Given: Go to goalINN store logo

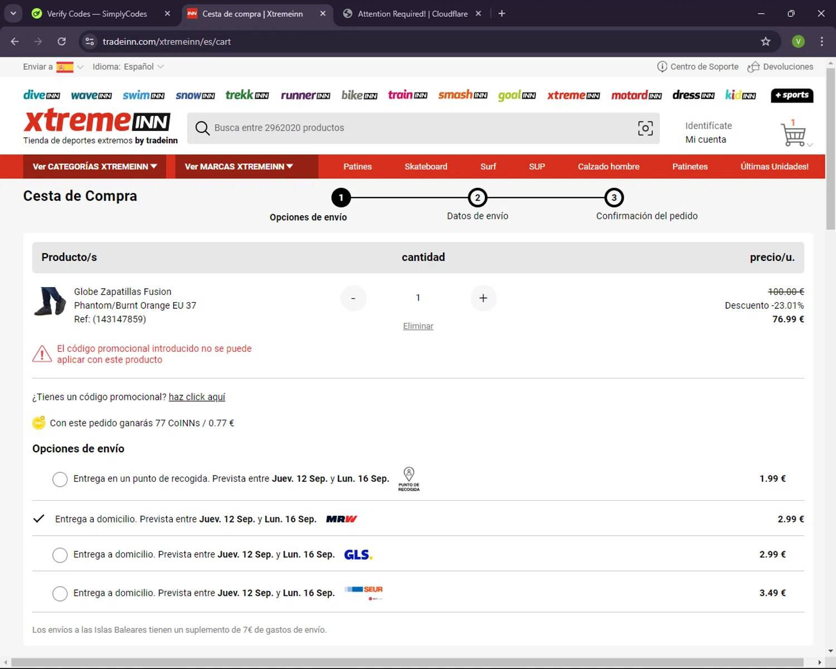Looking at the screenshot, I should click(517, 95).
